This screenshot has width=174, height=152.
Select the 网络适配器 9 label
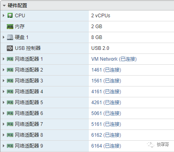(29, 146)
